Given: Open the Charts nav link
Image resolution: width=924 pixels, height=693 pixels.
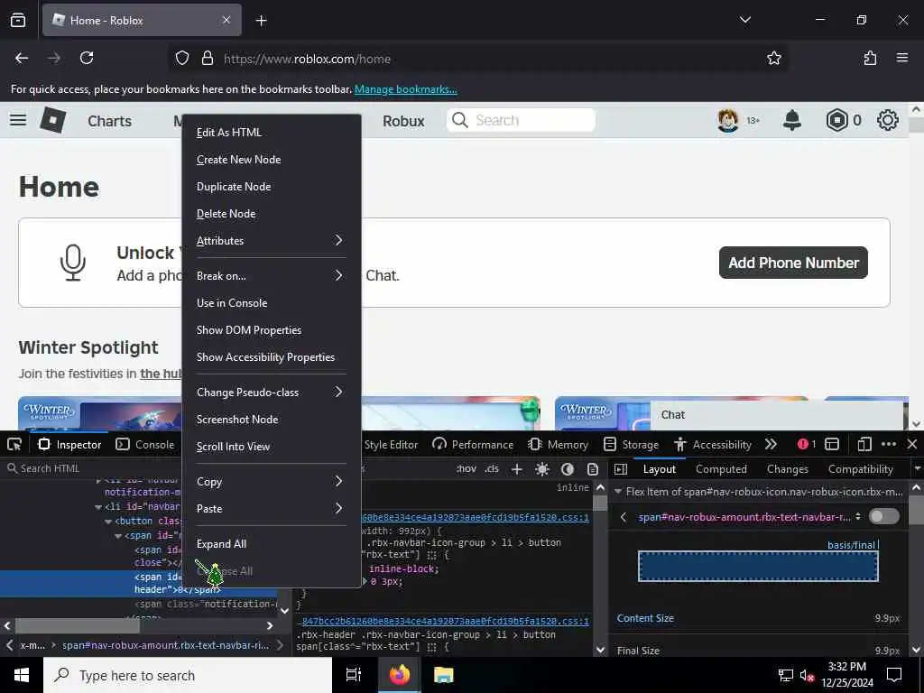Looking at the screenshot, I should 109,121.
